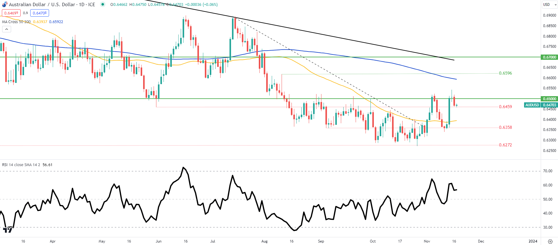Select the red 0.6459 level label

click(x=506, y=107)
